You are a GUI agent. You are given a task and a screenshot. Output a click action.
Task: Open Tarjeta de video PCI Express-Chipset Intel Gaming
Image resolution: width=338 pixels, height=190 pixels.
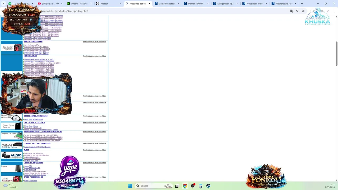[x=42, y=140]
